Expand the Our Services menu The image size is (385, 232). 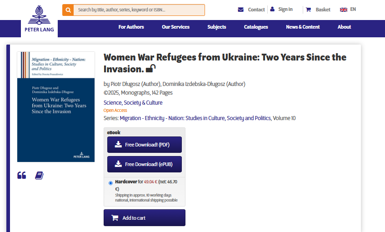[x=175, y=27]
